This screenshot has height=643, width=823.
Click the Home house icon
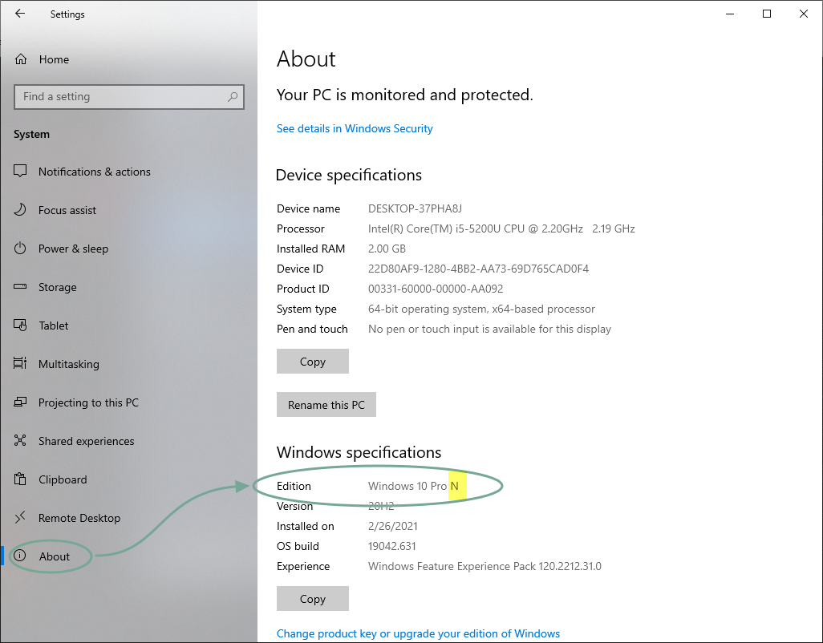21,59
